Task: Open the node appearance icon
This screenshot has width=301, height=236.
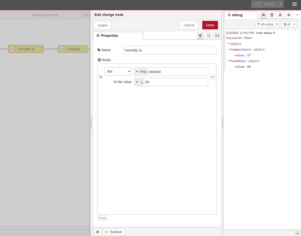Action: [x=217, y=36]
